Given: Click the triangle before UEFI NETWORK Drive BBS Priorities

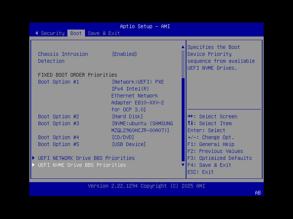Looking at the screenshot, I should pyautogui.click(x=33, y=158).
